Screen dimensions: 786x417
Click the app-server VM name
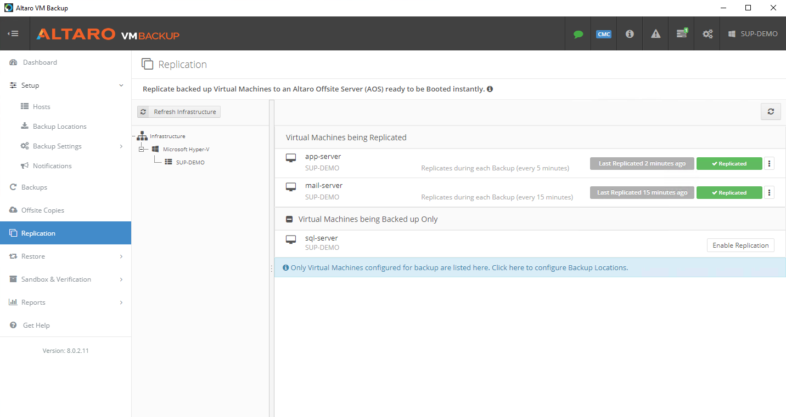[x=323, y=157]
